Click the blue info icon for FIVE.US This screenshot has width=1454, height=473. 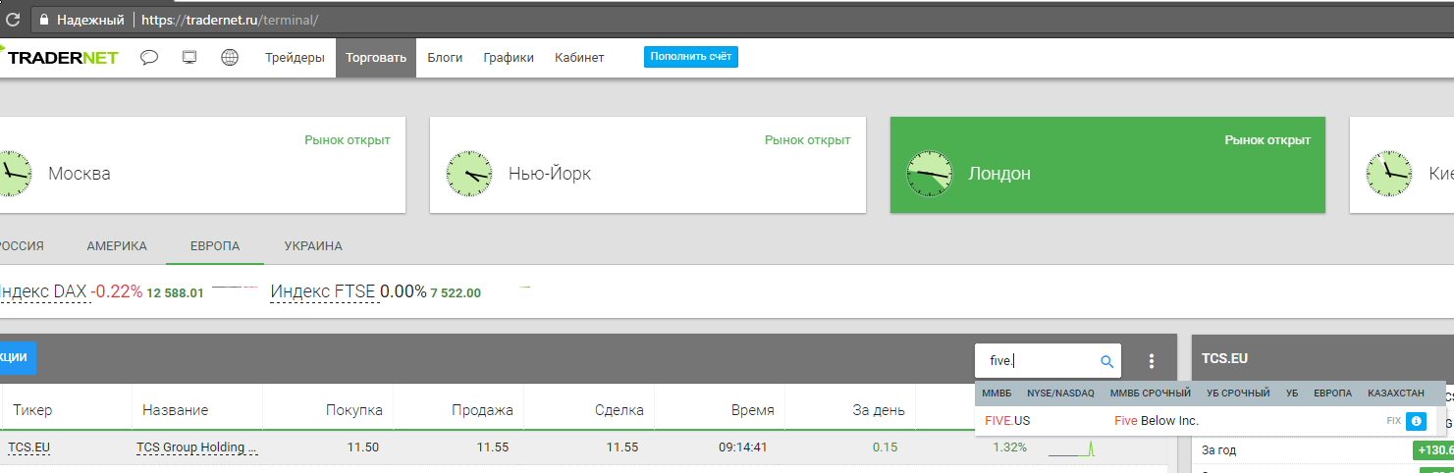point(1416,420)
